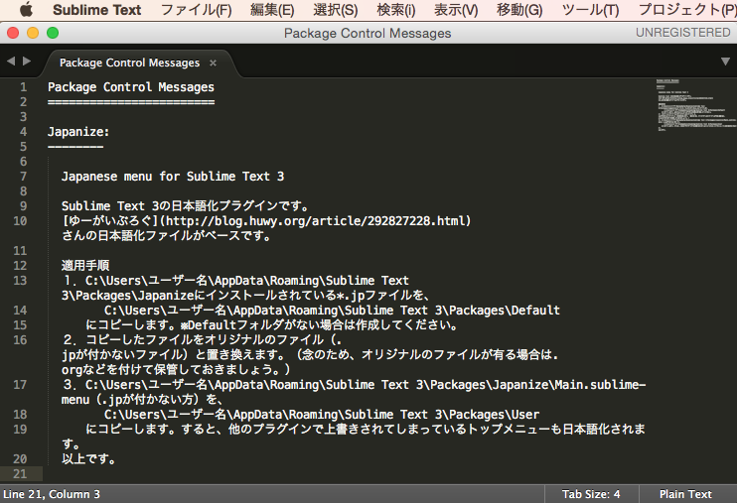
Task: Click the '適用手順' line
Action: [85, 266]
